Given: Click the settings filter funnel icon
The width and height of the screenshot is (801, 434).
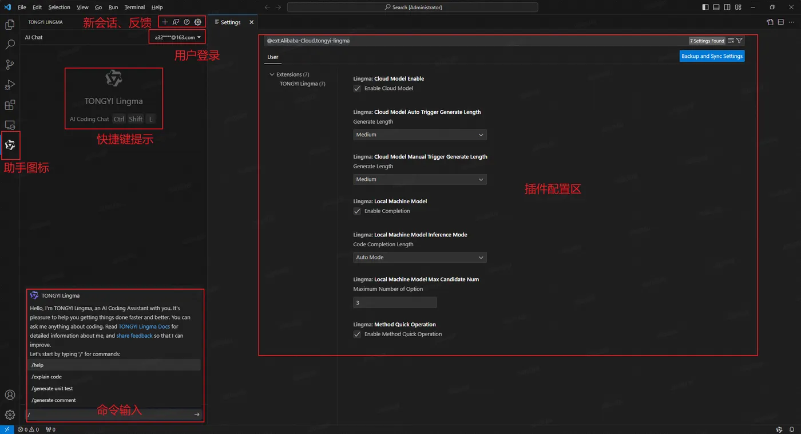Looking at the screenshot, I should coord(740,41).
